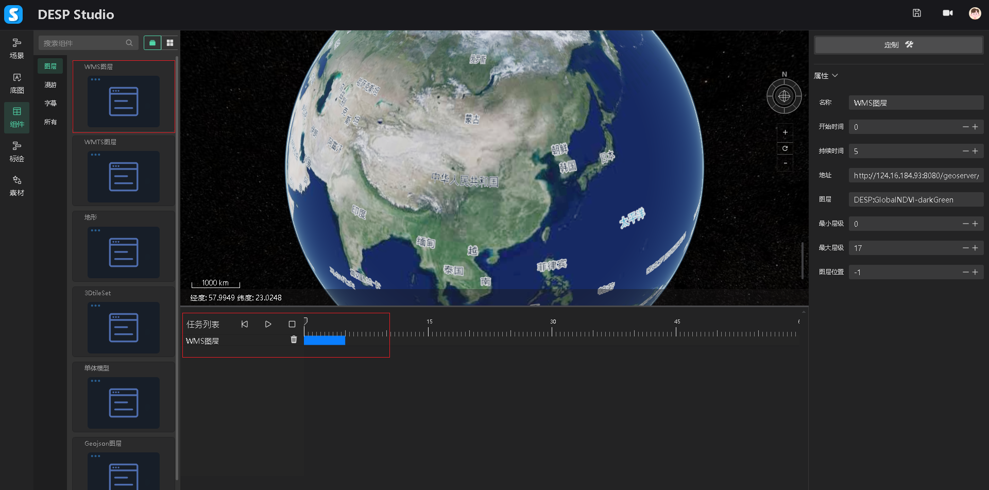Select the blue WMS图层 timeline clip
The height and width of the screenshot is (490, 989).
click(x=325, y=340)
